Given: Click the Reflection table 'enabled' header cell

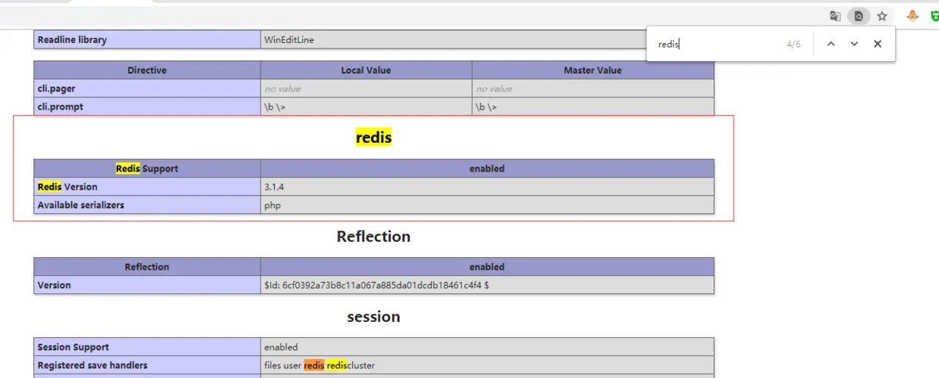Looking at the screenshot, I should click(488, 267).
